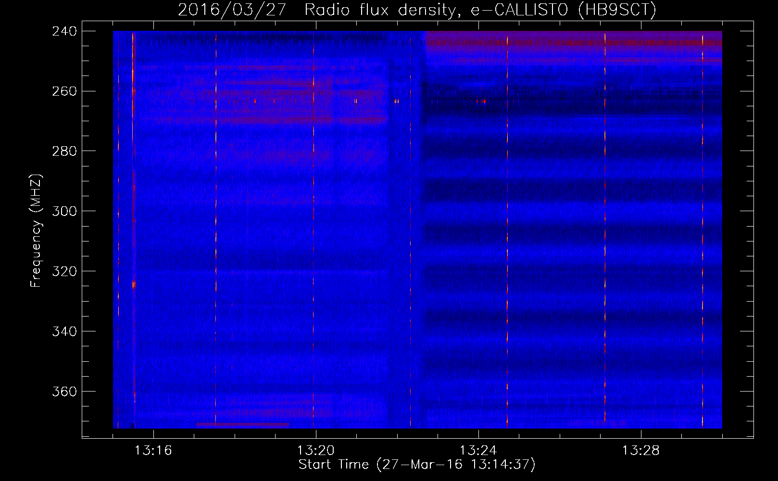Viewport: 778px width, 481px height.
Task: Click the 340 frequency tick label
Action: pyautogui.click(x=64, y=331)
